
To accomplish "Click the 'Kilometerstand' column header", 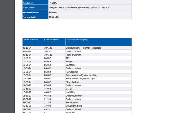I will [55, 42].
